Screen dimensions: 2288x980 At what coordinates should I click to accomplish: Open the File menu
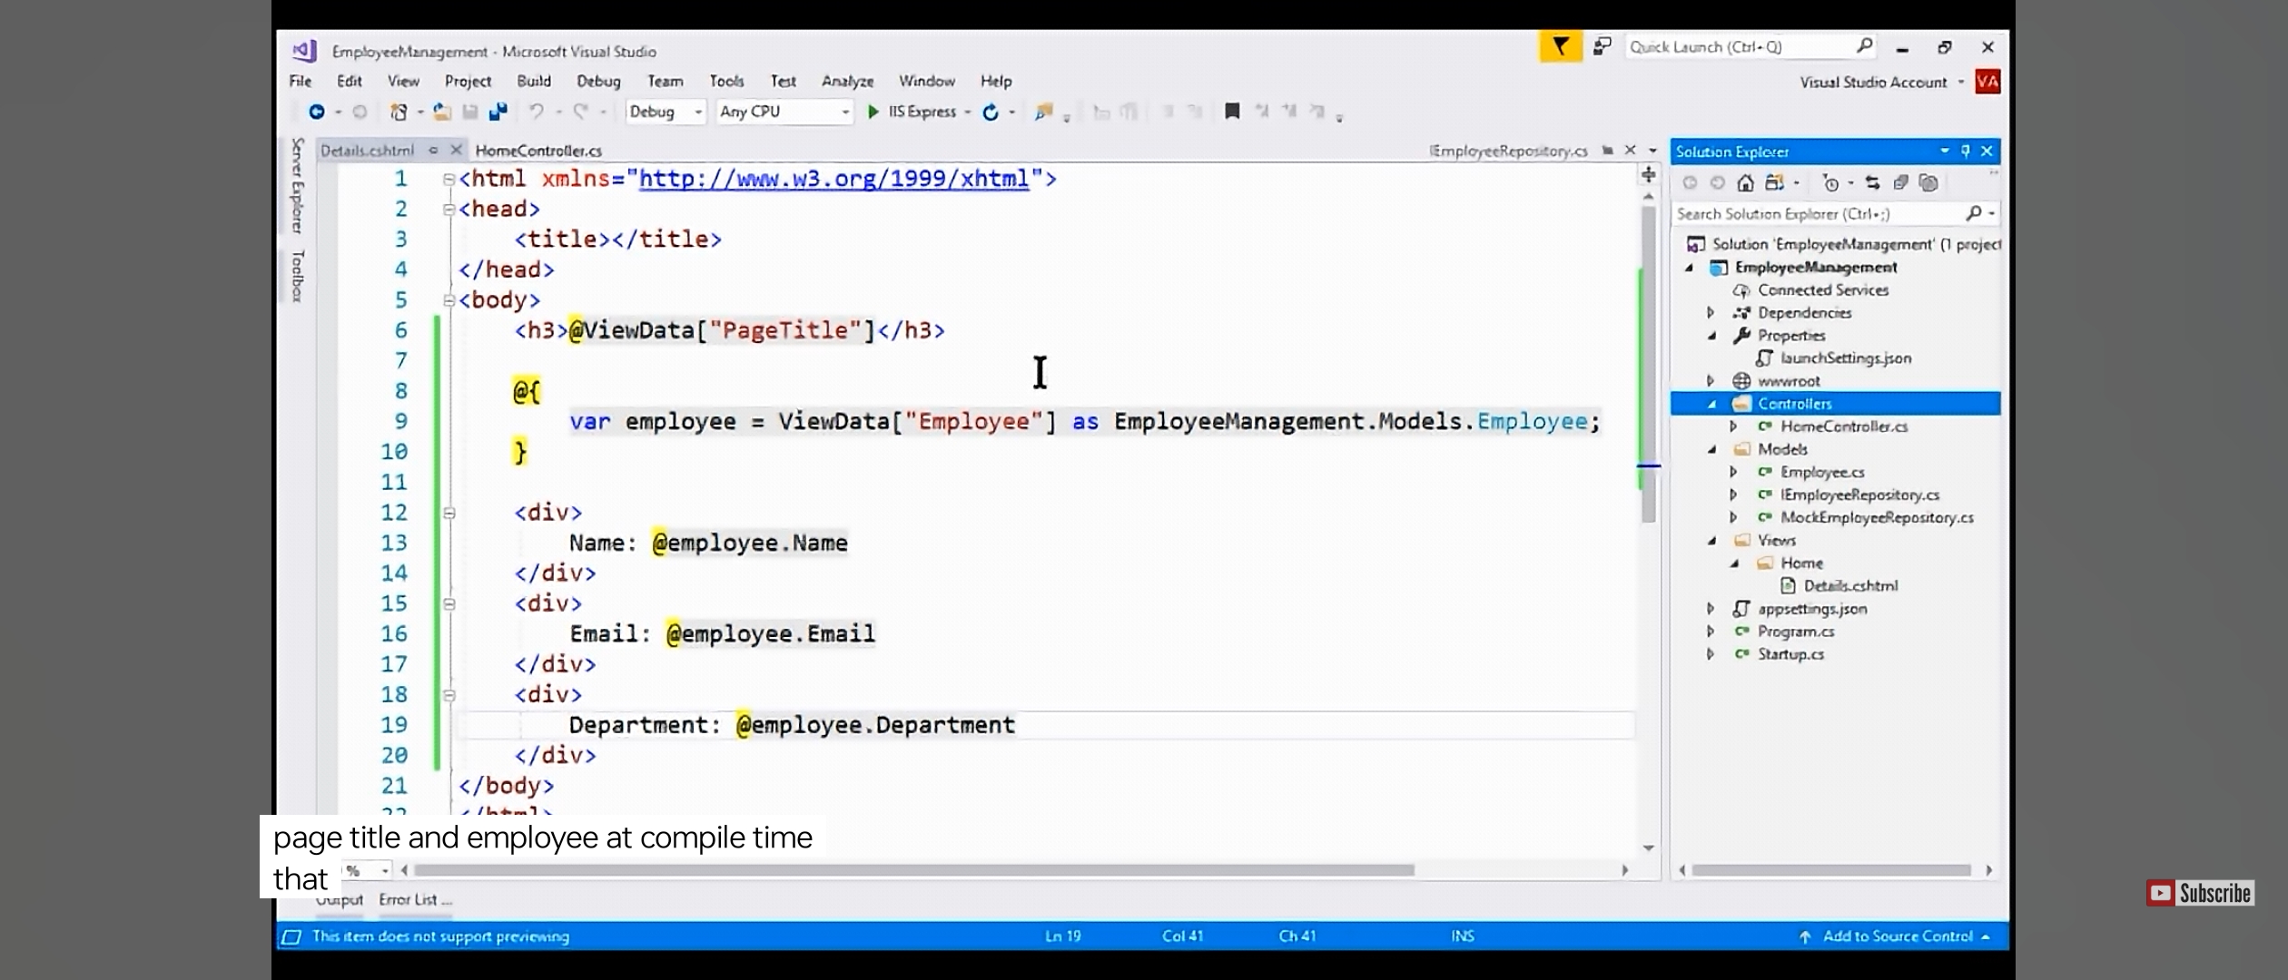click(x=301, y=81)
